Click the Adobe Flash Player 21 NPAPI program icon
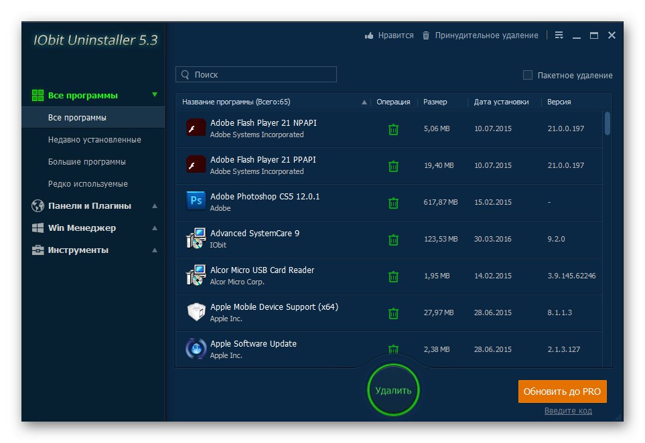The height and width of the screenshot is (443, 645). pyautogui.click(x=196, y=128)
